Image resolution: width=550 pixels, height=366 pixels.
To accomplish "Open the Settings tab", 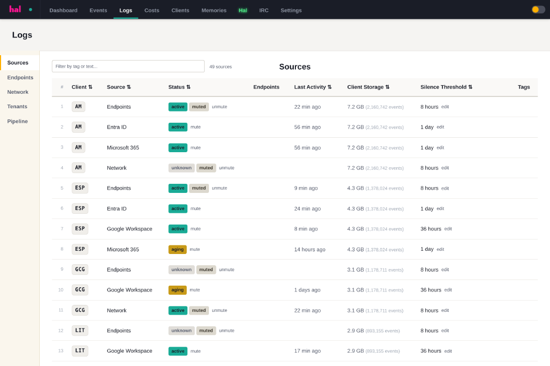I will point(291,11).
